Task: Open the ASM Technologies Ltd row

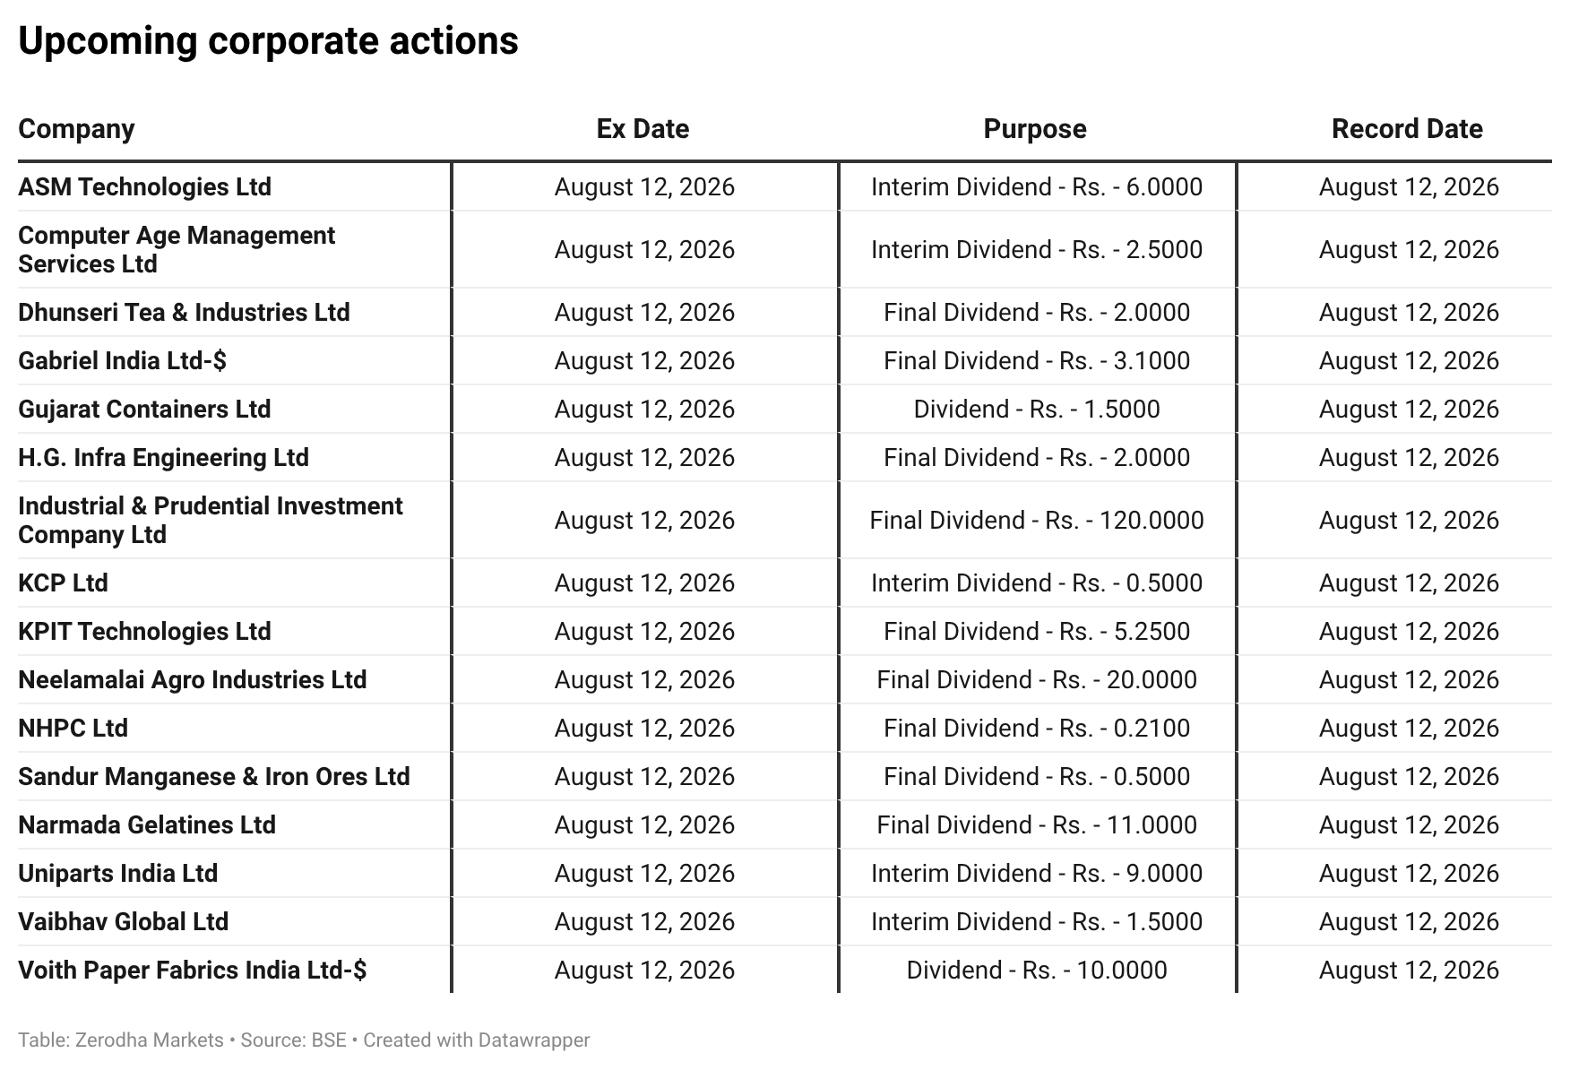Action: tap(784, 186)
